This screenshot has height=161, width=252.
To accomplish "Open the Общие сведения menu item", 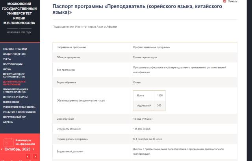I will (x=14, y=54).
